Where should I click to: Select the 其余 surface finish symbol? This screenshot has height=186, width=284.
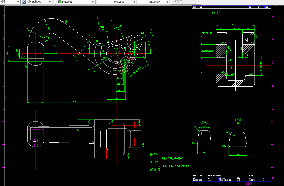[x=216, y=13]
